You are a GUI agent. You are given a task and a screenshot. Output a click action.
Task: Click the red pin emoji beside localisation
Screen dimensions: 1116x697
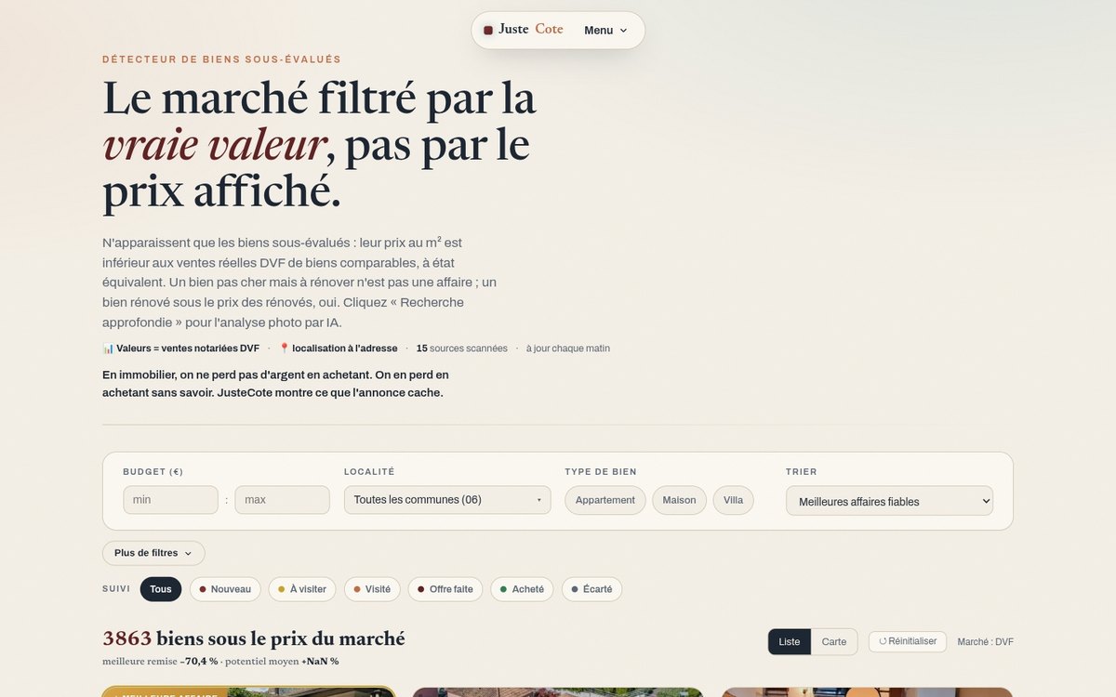(x=285, y=348)
